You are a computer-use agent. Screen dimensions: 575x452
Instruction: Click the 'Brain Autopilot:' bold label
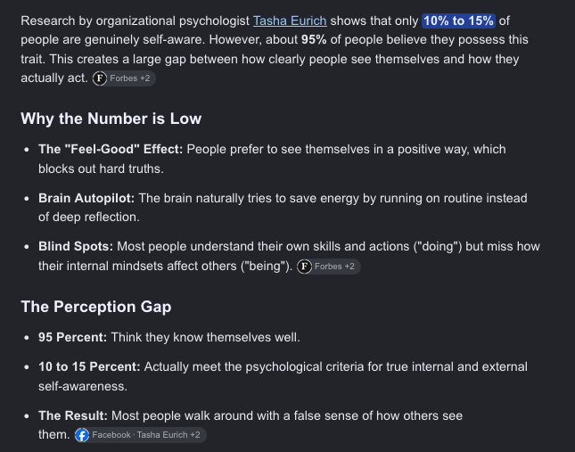(86, 198)
